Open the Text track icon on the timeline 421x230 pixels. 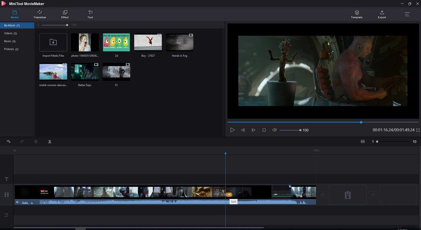click(x=6, y=179)
